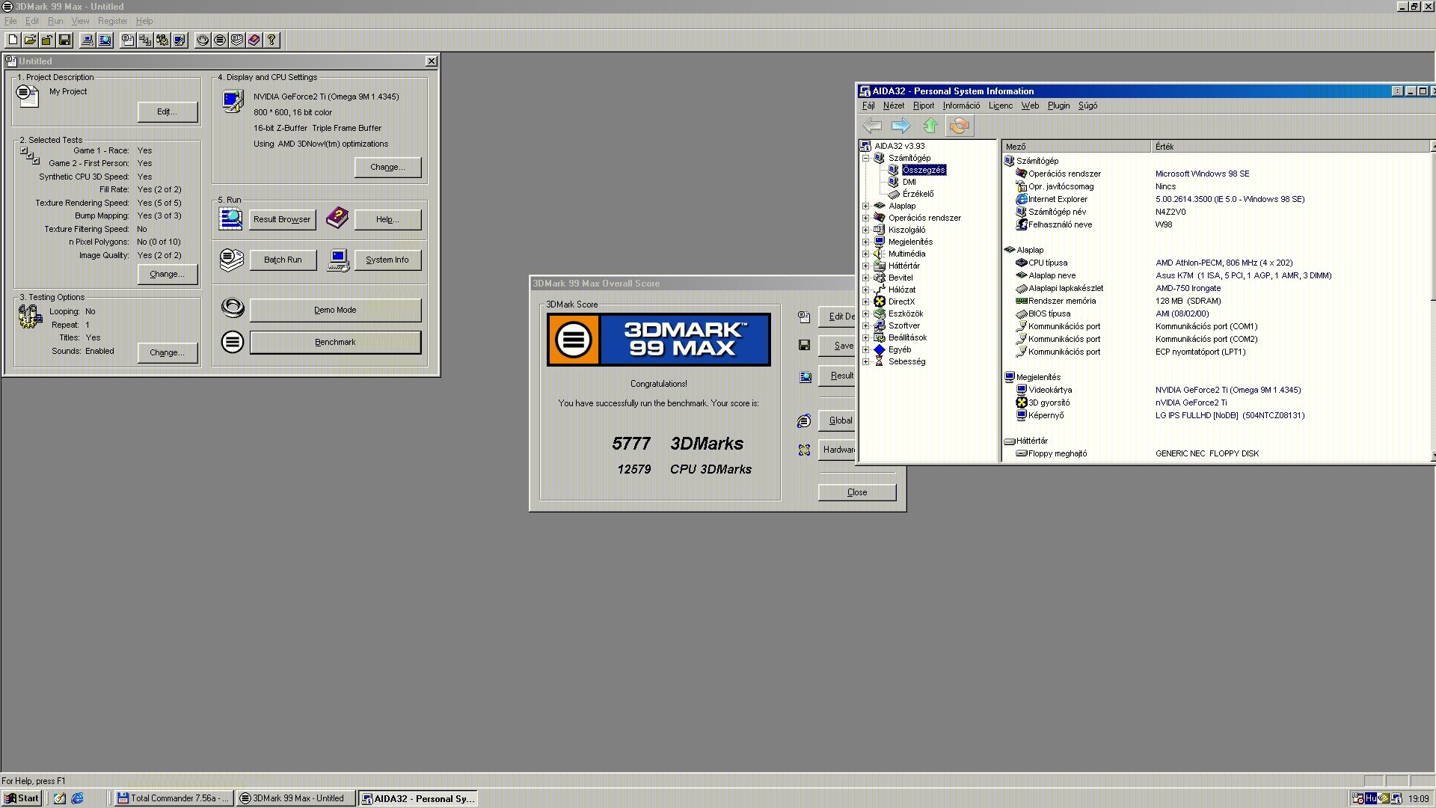Viewport: 1436px width, 808px height.
Task: Collapse the Számítógép tree node
Action: coord(866,158)
